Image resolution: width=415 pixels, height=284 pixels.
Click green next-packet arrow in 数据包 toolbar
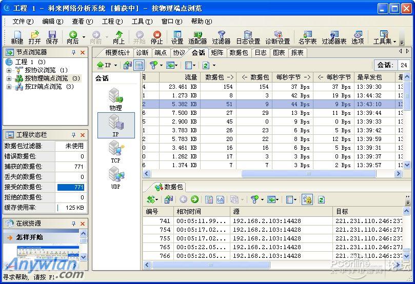pos(194,199)
